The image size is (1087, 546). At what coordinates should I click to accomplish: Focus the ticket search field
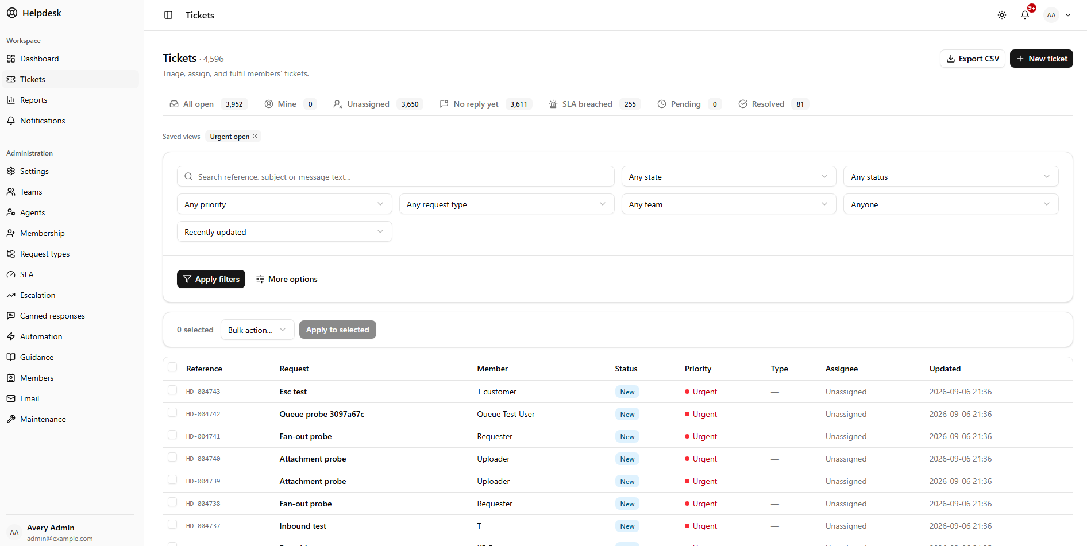(396, 177)
